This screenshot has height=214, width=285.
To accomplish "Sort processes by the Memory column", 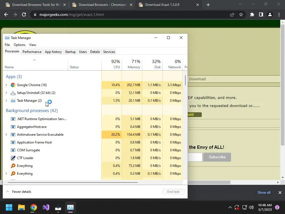I will pyautogui.click(x=132, y=64).
